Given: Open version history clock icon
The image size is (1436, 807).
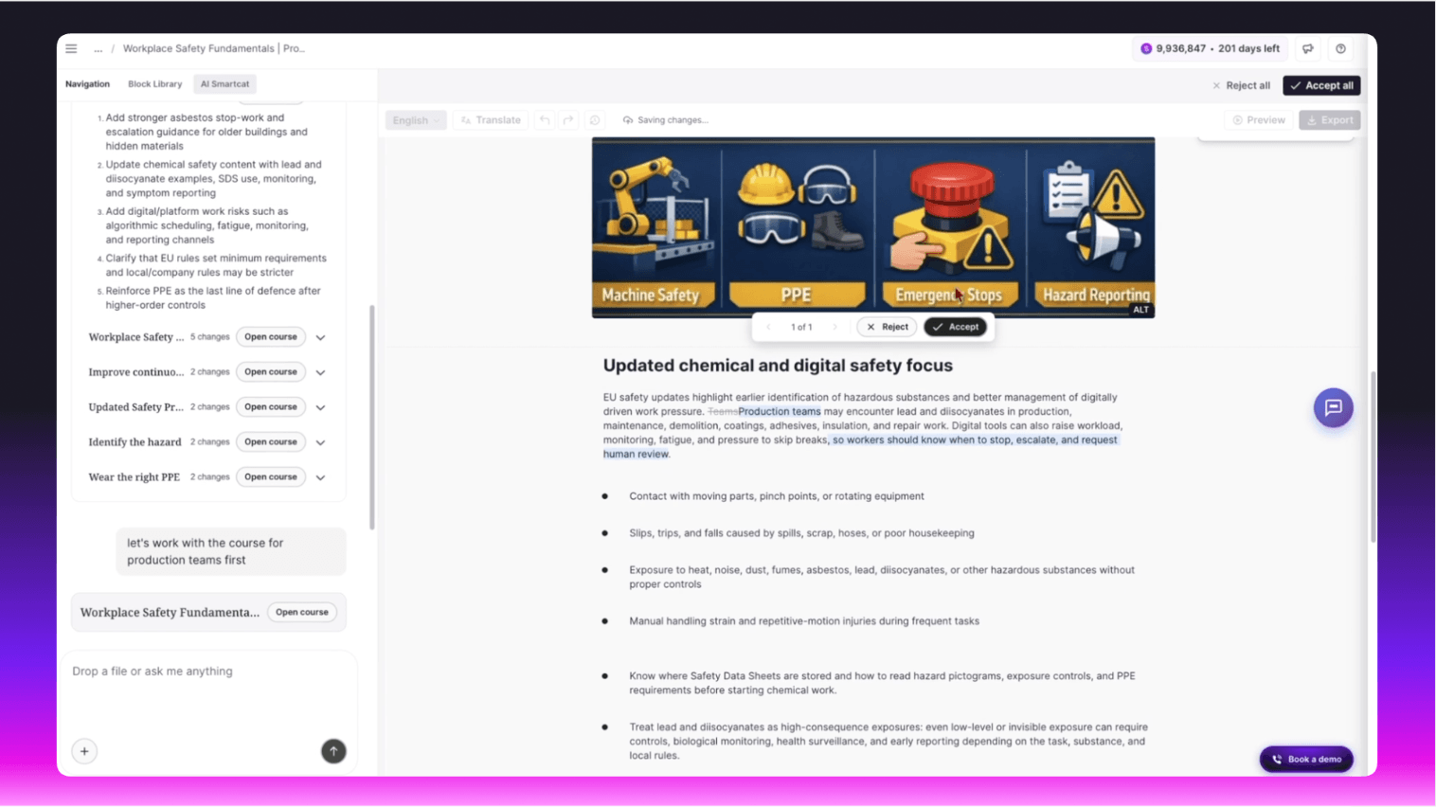Looking at the screenshot, I should click(x=595, y=120).
